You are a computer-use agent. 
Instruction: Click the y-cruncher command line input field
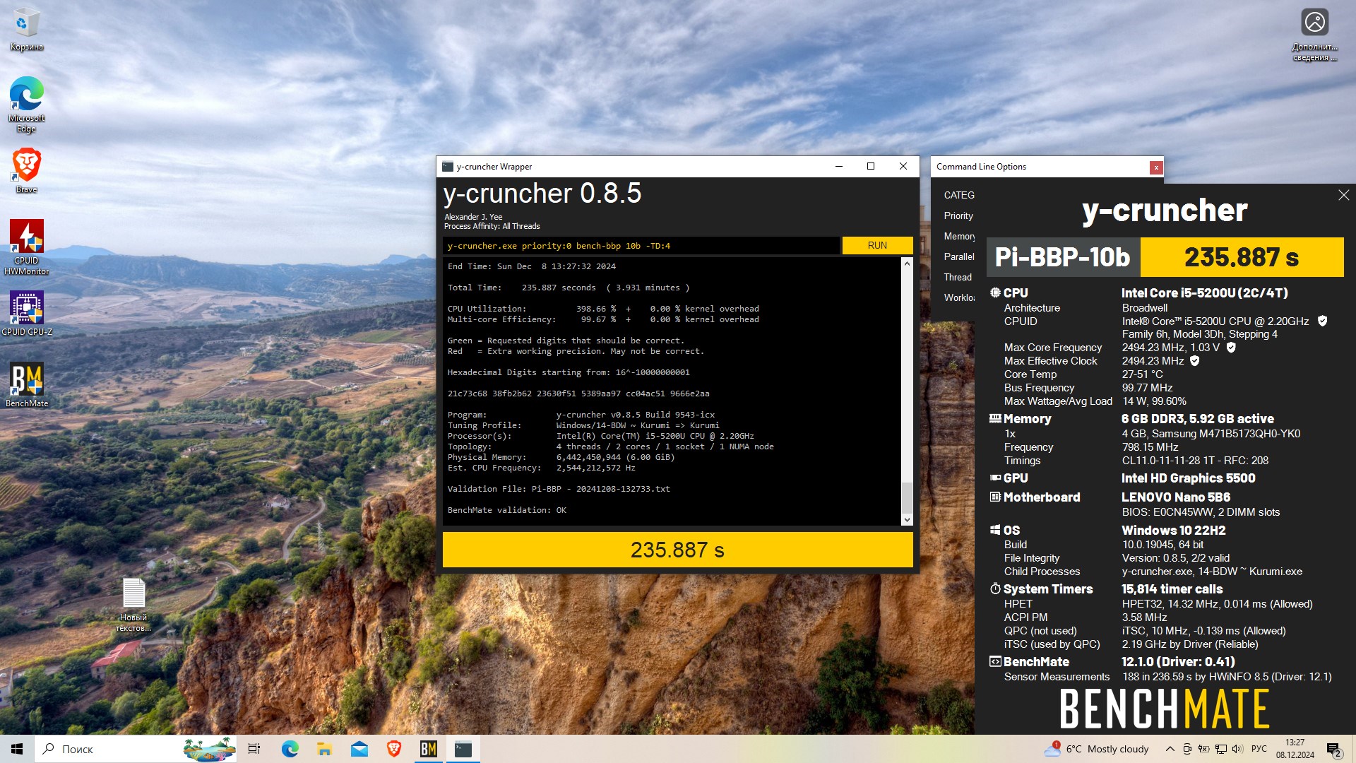pos(641,246)
